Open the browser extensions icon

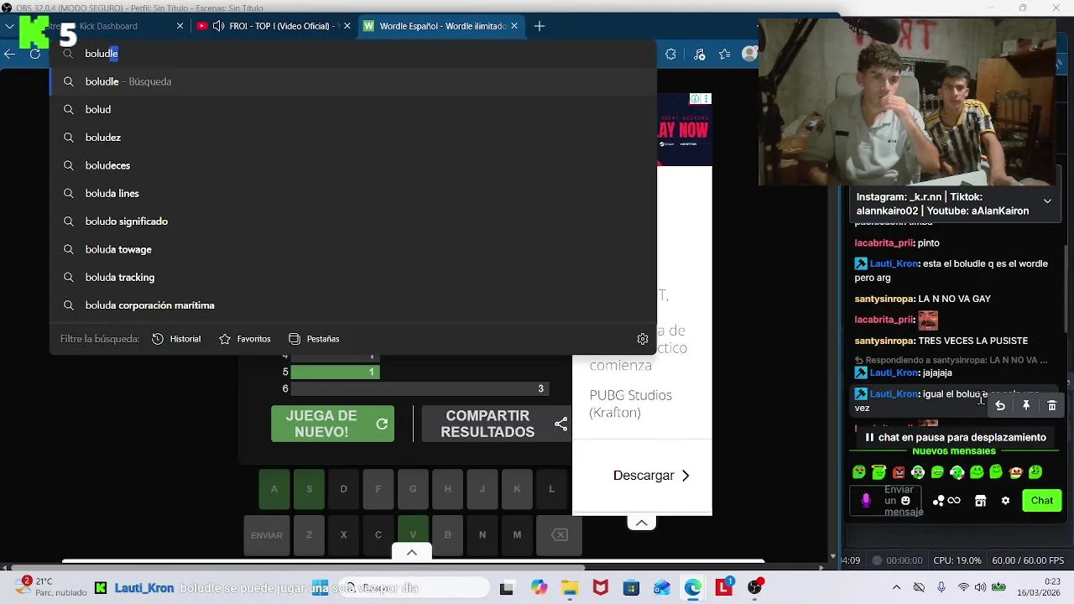[670, 55]
